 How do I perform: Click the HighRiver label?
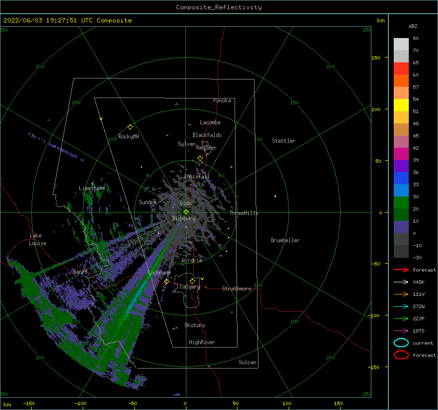[x=202, y=342]
